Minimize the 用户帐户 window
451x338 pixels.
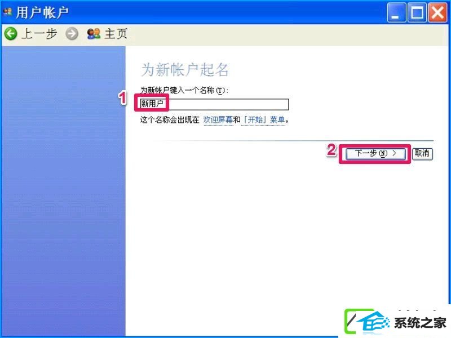point(396,12)
